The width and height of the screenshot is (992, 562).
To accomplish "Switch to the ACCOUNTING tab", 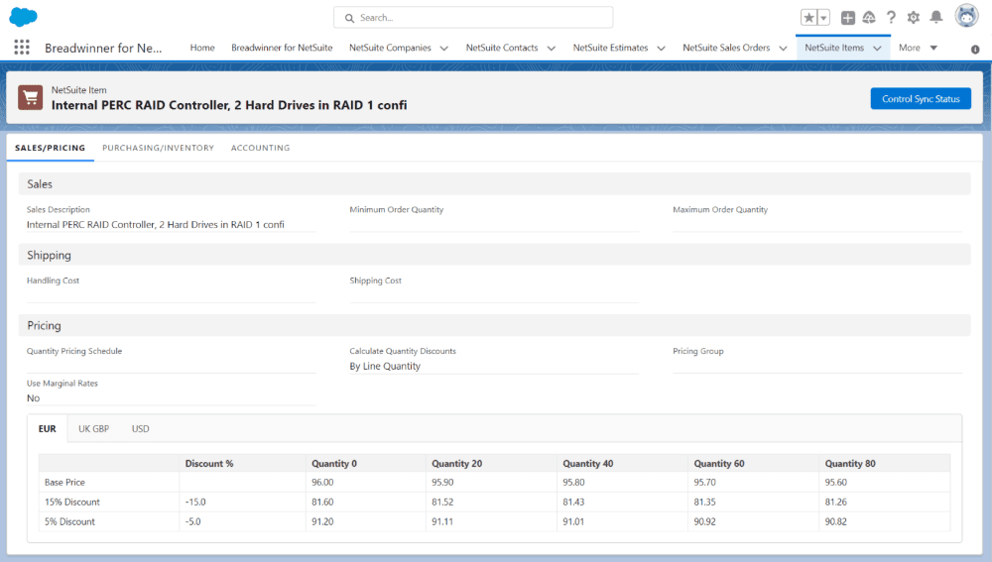I will (260, 148).
